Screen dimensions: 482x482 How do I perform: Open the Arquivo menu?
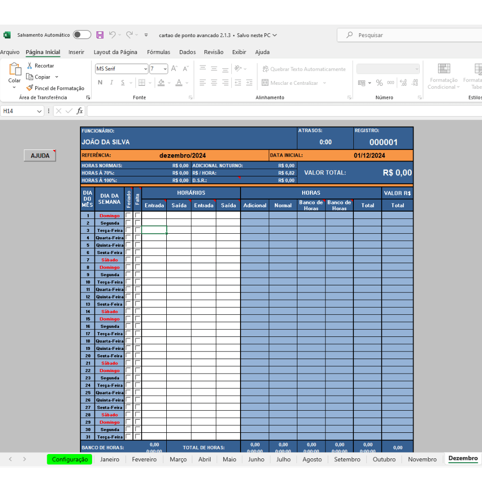(x=10, y=52)
